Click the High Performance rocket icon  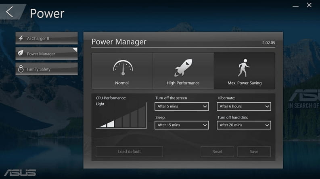tap(183, 68)
